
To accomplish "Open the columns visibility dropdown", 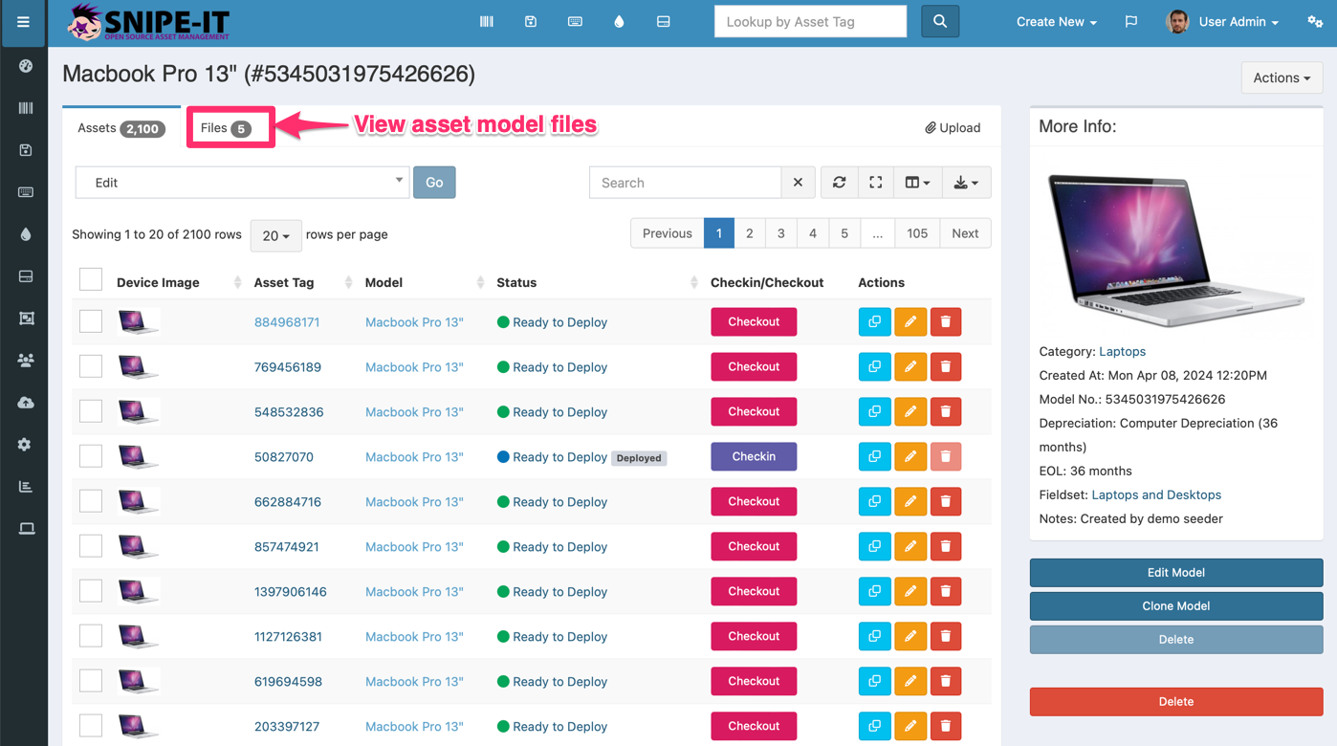I will pyautogui.click(x=917, y=183).
